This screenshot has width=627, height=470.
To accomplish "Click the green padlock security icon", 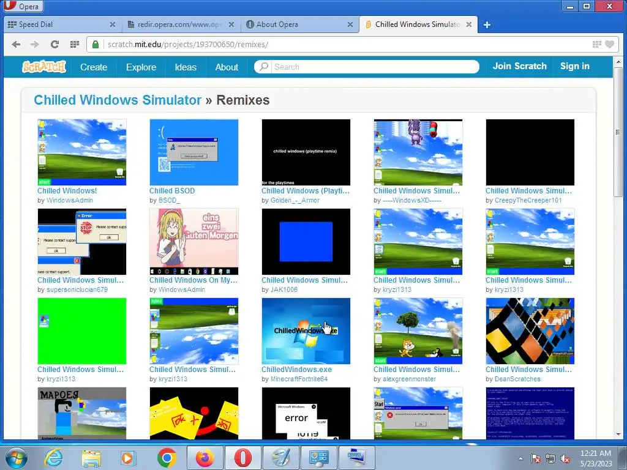I will click(96, 44).
